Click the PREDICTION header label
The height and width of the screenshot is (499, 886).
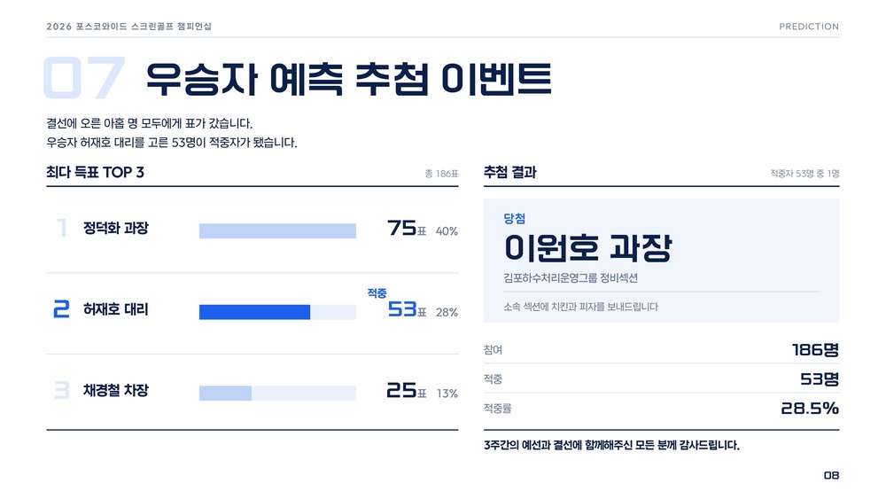(x=809, y=27)
